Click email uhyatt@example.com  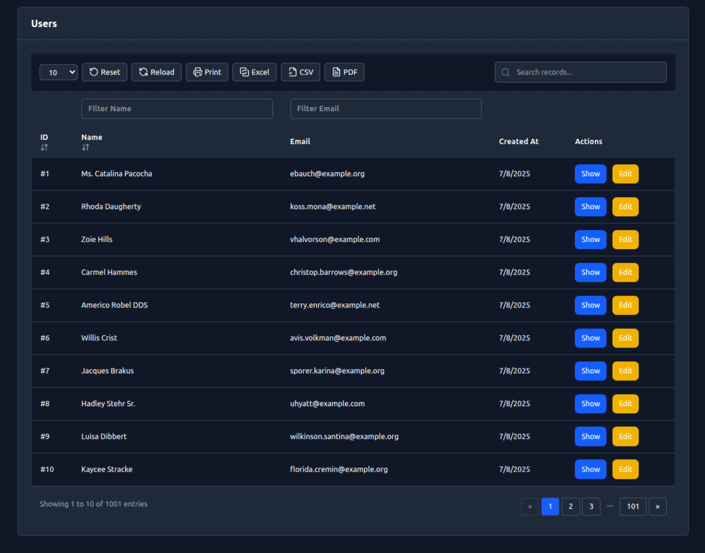(327, 404)
